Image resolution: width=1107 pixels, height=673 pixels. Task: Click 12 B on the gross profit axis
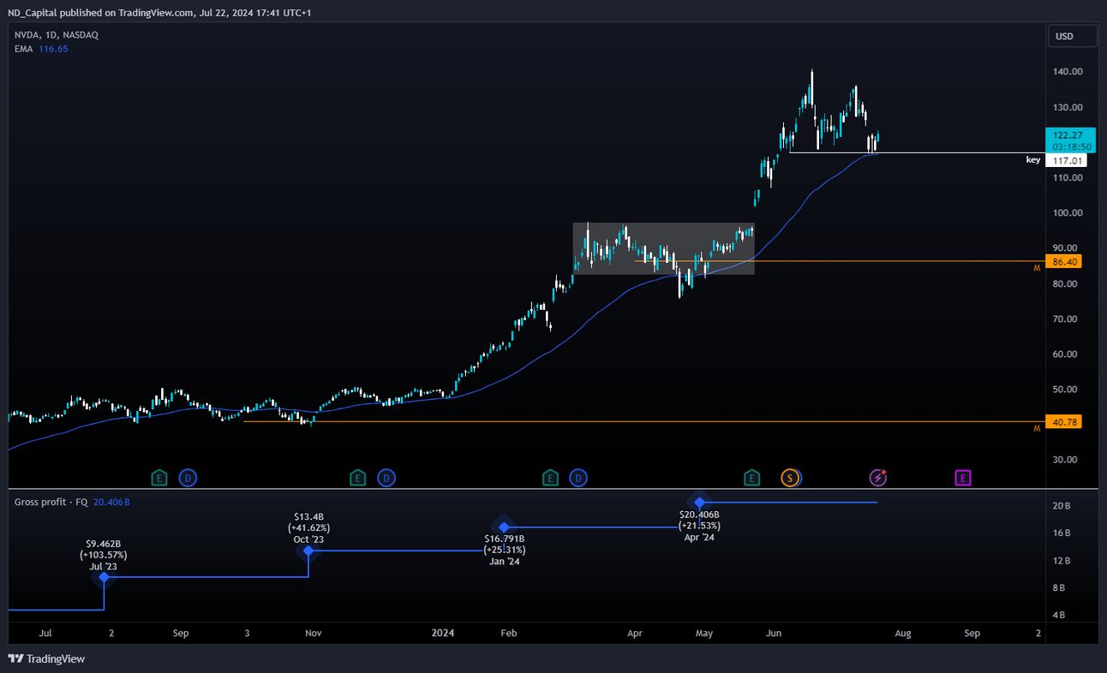coord(1062,561)
